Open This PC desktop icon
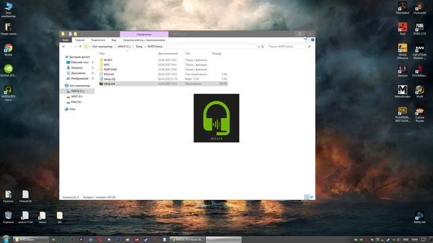Screen dimensions: 433x243 point(8,9)
